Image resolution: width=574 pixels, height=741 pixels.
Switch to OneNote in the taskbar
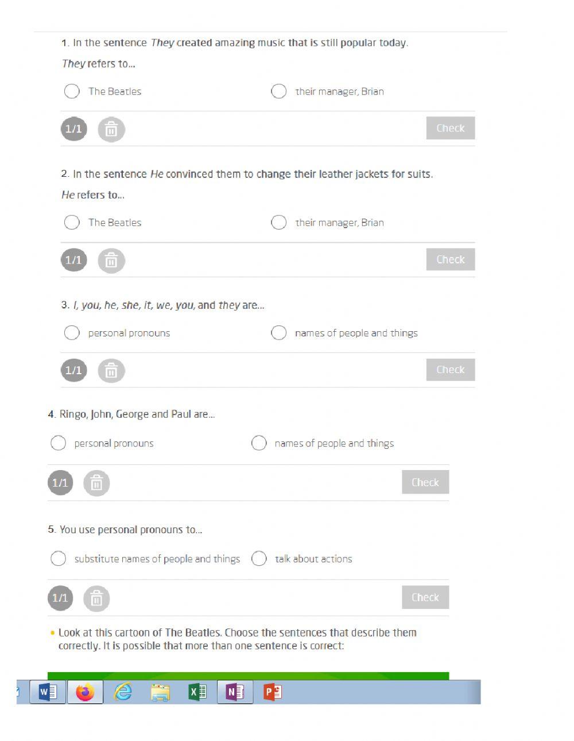235,692
